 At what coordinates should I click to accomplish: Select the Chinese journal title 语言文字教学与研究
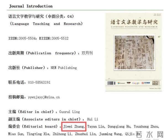point(26,16)
